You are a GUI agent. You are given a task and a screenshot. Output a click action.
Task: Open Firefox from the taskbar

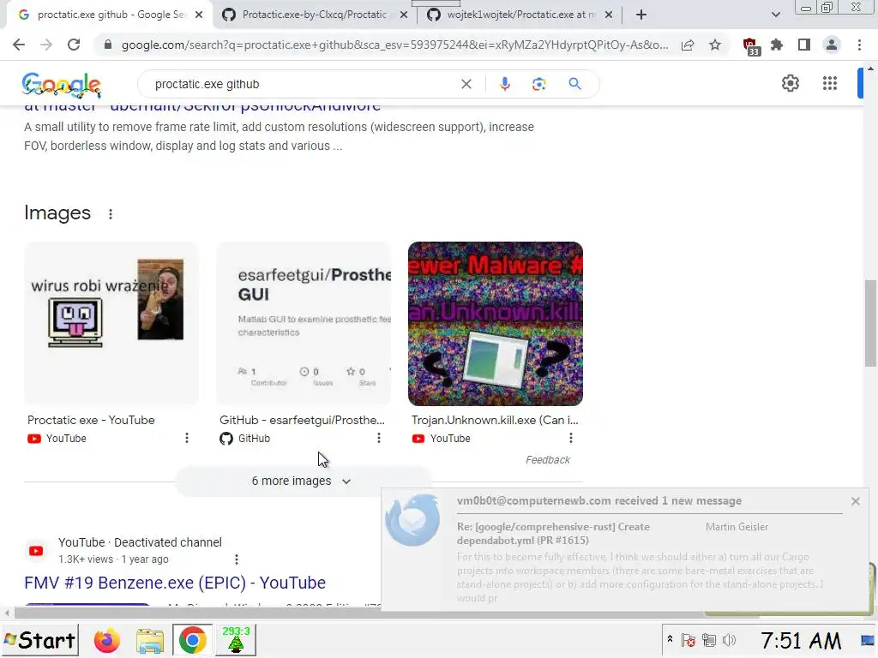[106, 641]
